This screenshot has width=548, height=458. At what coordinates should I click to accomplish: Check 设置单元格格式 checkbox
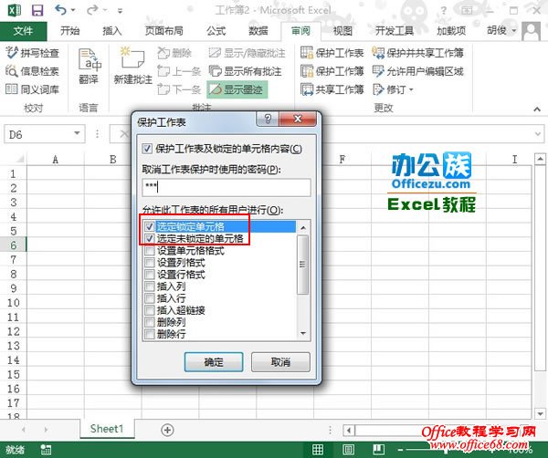point(150,251)
